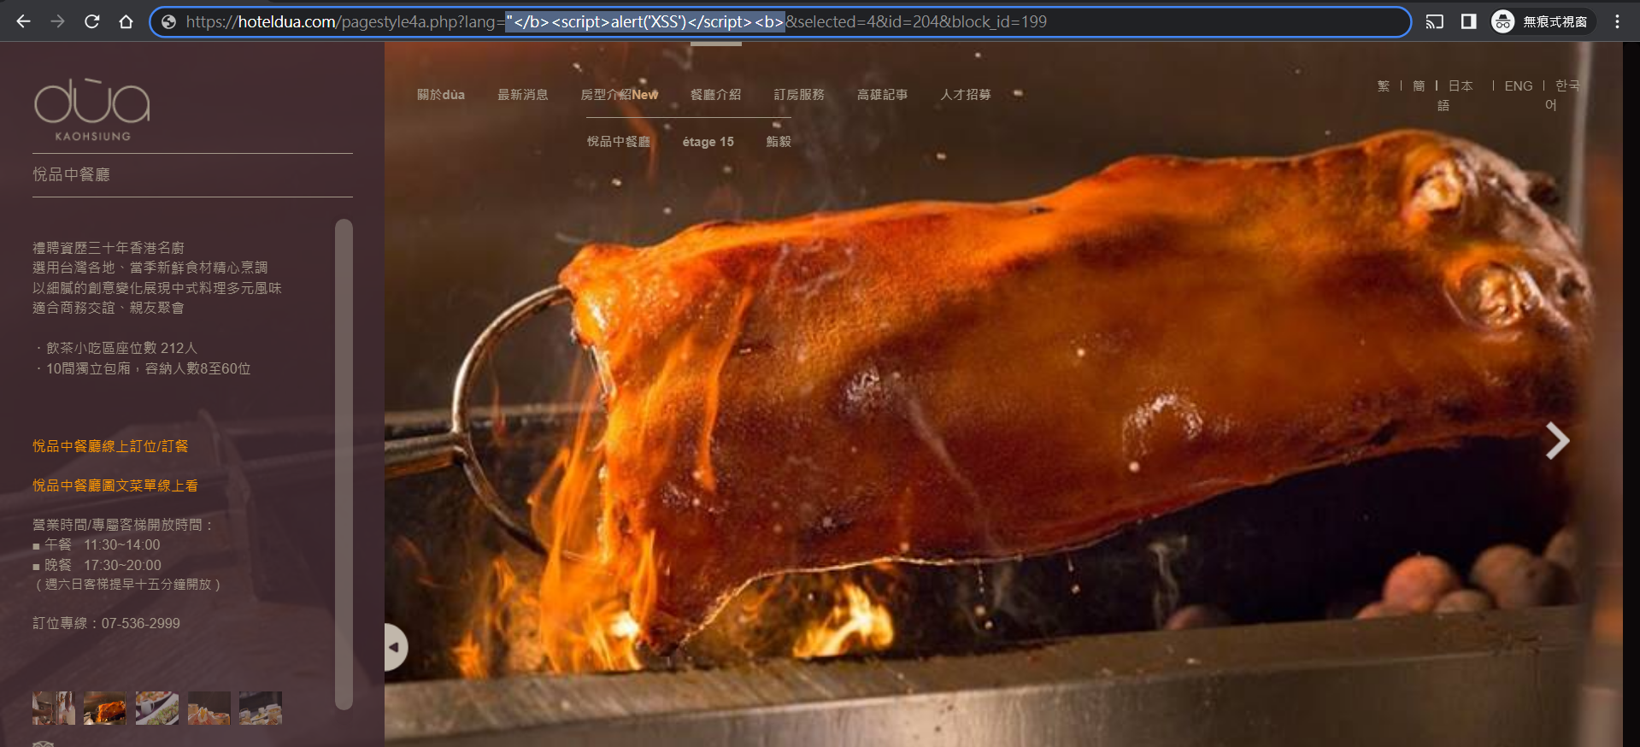Image resolution: width=1640 pixels, height=747 pixels.
Task: Click the dùa Kaohsiung logo
Action: [x=92, y=109]
